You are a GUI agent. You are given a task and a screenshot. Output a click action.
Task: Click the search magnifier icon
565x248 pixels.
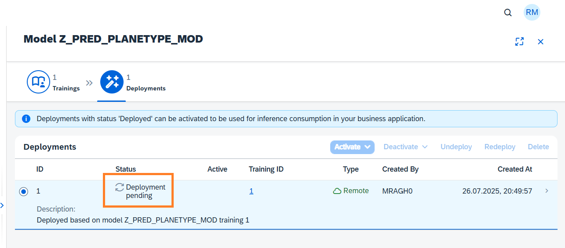508,13
